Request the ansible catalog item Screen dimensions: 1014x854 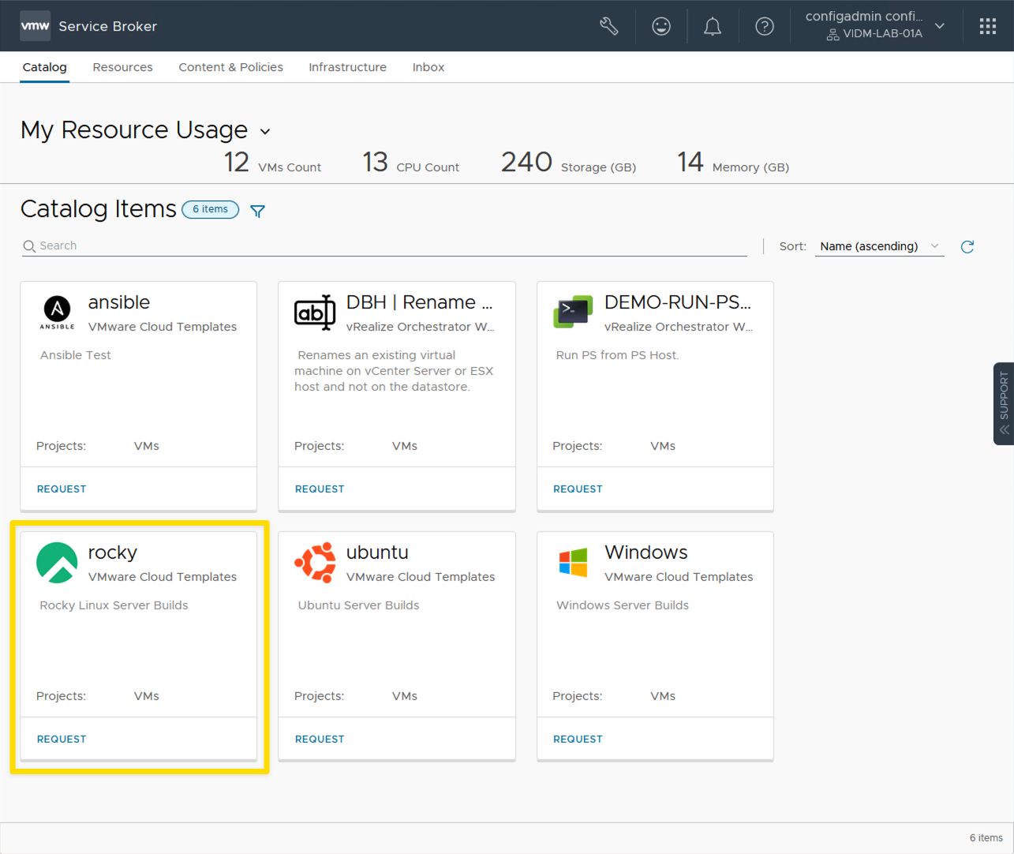tap(62, 489)
